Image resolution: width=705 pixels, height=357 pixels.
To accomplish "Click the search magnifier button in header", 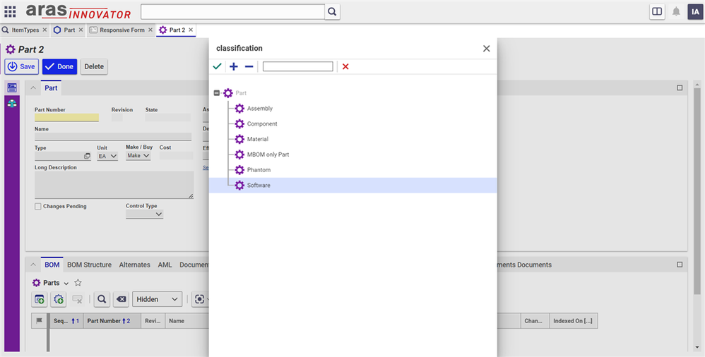I will click(333, 12).
